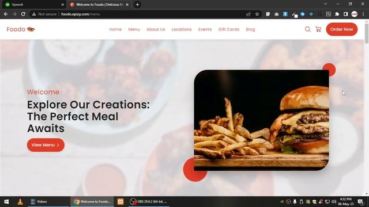Click the teal gear extension icon

pos(311,14)
